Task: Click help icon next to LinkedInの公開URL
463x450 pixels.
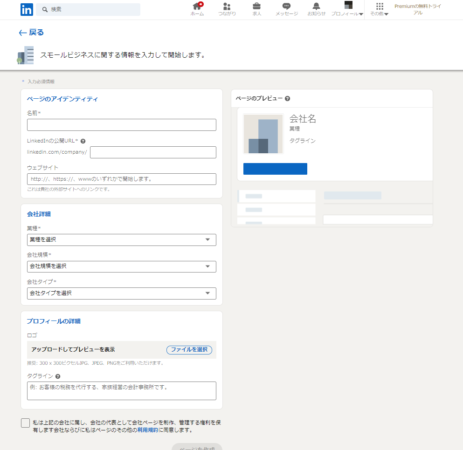Action: click(x=83, y=141)
